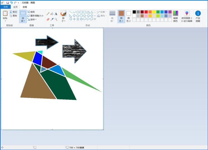This screenshot has height=150, width=208.
Task: Select the Pencil tool
Action: pyautogui.click(x=48, y=14)
